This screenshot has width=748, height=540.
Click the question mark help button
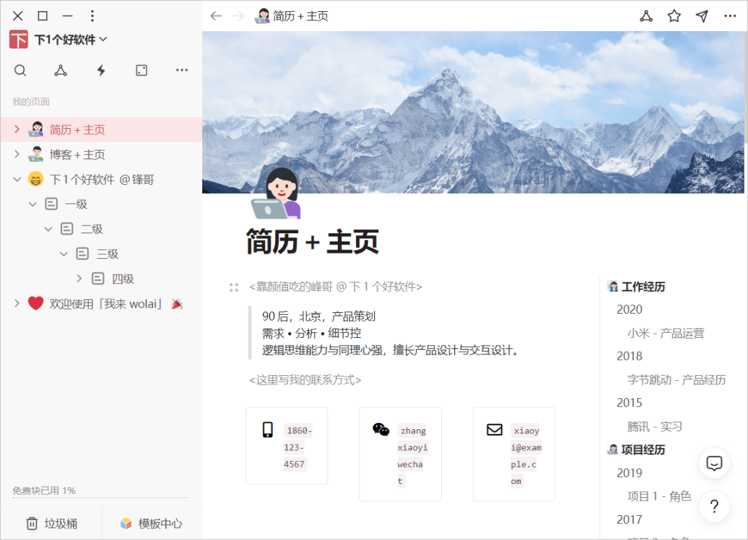point(714,506)
